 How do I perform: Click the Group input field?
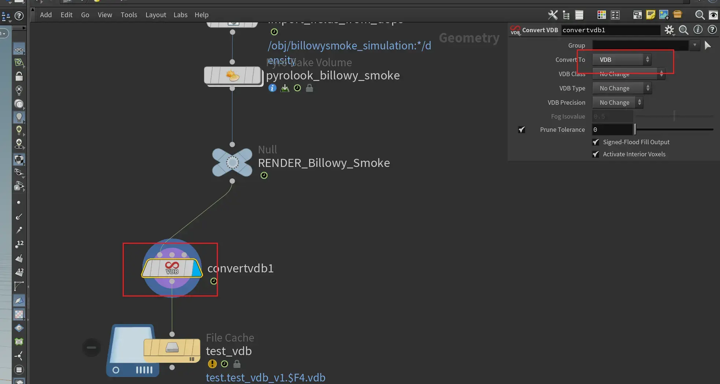pyautogui.click(x=641, y=45)
